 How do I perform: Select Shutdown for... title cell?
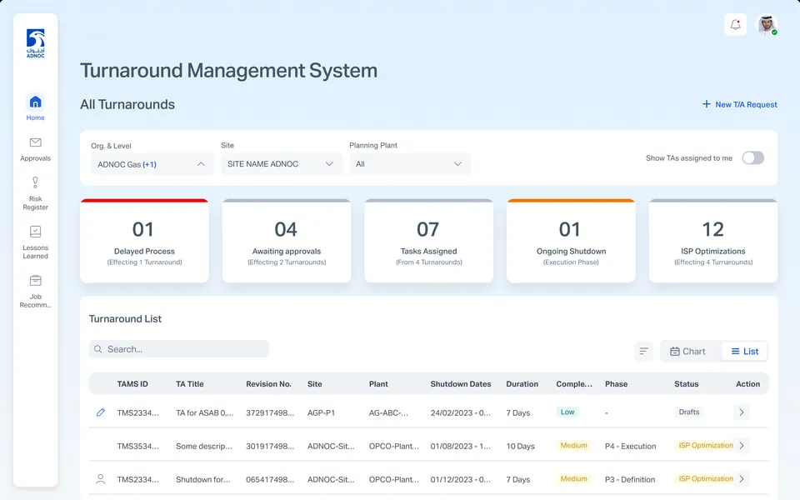203,480
